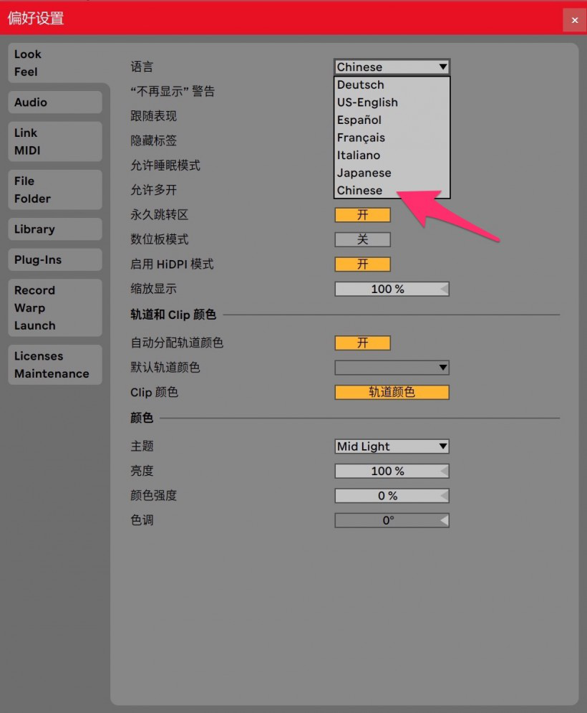Toggle the 永久跳转区 switch off

coord(362,215)
